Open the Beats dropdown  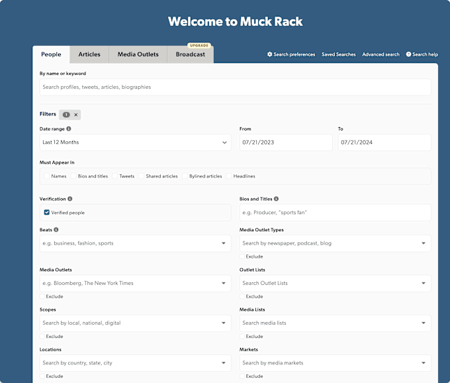click(x=135, y=243)
